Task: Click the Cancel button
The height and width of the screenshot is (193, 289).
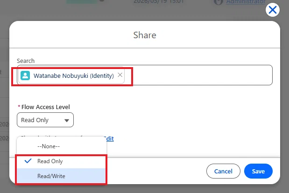Action: (223, 171)
